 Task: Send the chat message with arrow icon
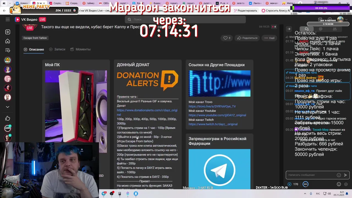346,175
